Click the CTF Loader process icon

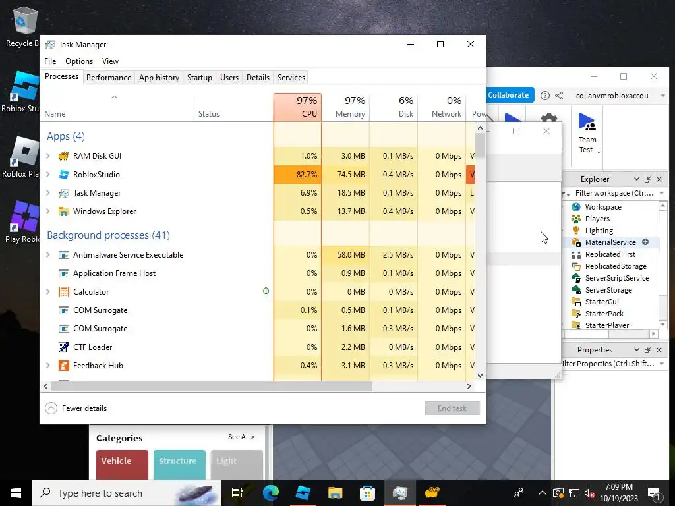[x=64, y=347]
